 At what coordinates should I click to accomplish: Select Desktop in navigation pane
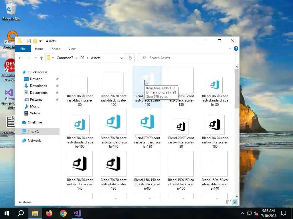coord(36,79)
